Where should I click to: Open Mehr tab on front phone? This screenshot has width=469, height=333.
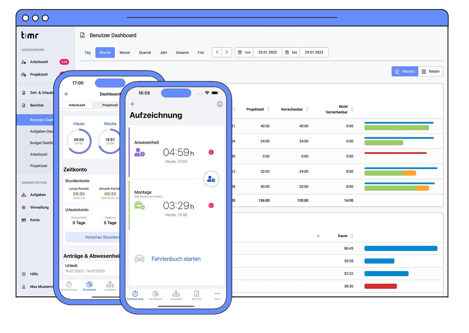point(217,295)
